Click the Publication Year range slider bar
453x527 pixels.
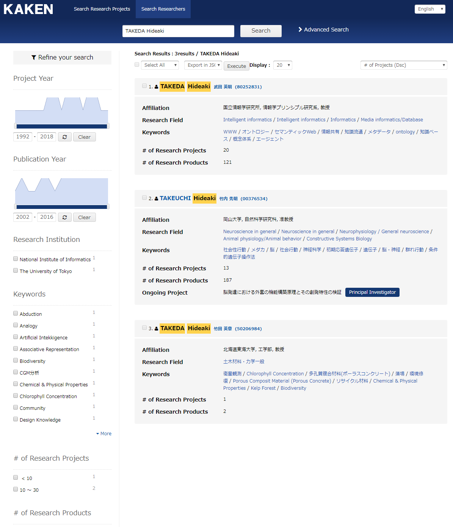click(x=62, y=207)
